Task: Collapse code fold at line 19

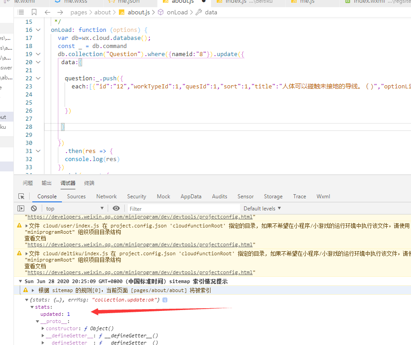Action: click(38, 54)
